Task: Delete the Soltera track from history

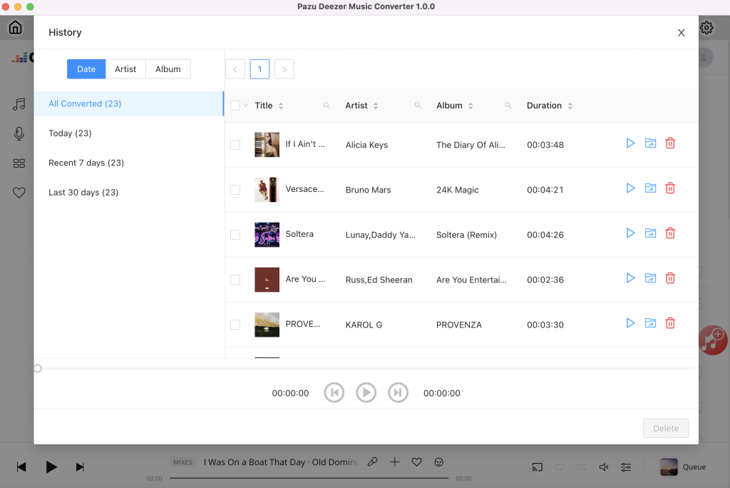Action: (670, 233)
